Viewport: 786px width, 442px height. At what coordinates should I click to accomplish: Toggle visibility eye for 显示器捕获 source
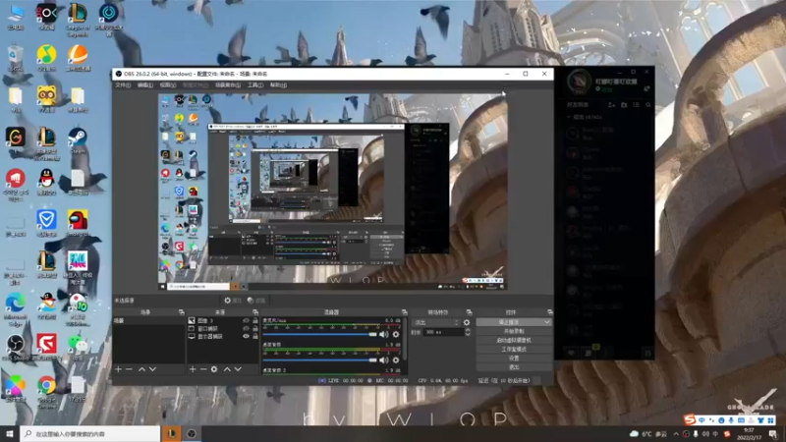click(246, 336)
